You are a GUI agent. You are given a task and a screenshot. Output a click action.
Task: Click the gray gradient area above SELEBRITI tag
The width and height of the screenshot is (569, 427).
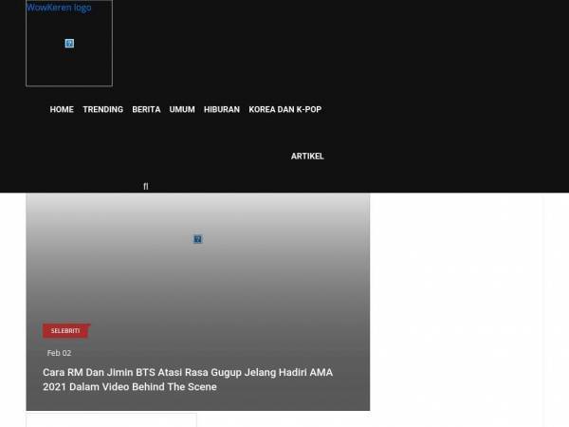click(198, 283)
